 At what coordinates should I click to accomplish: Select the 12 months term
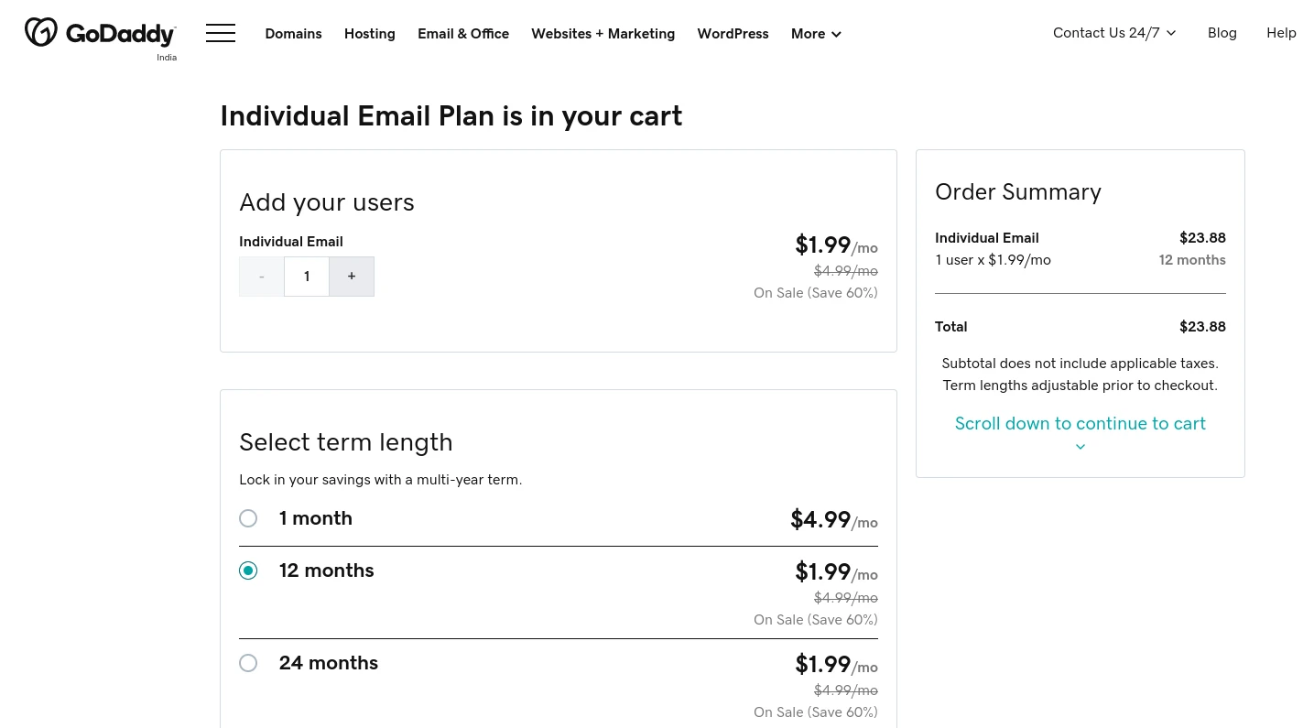(248, 570)
